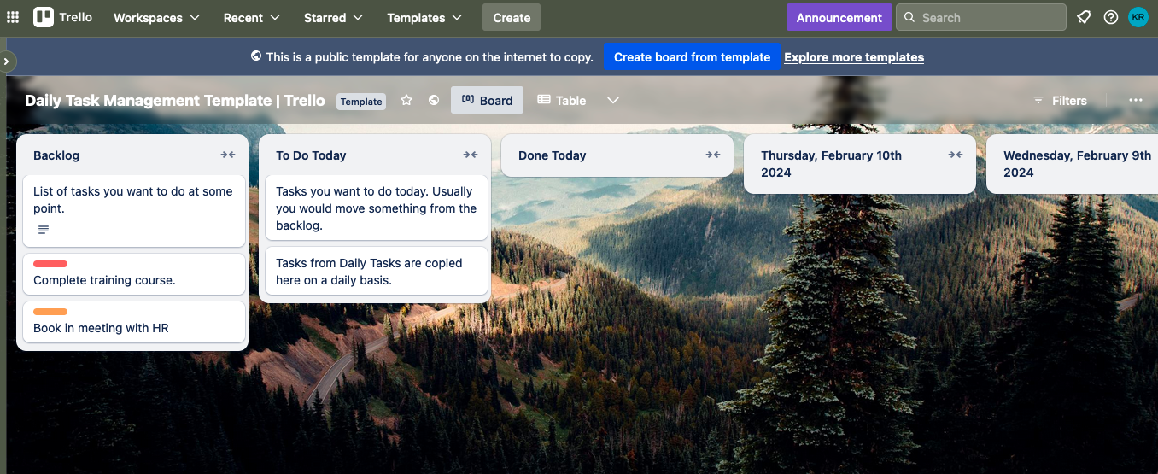Viewport: 1158px width, 474px height.
Task: Open the notifications bell icon
Action: tap(1084, 17)
